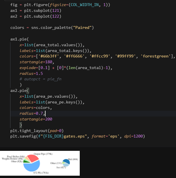Click the dark blue Mul pie slice
Viewport: 176px width, 178px height.
[x=67, y=162]
